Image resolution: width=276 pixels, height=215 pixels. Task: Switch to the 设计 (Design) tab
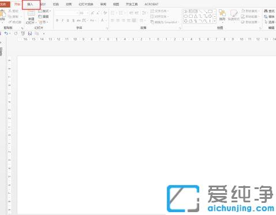click(x=43, y=4)
